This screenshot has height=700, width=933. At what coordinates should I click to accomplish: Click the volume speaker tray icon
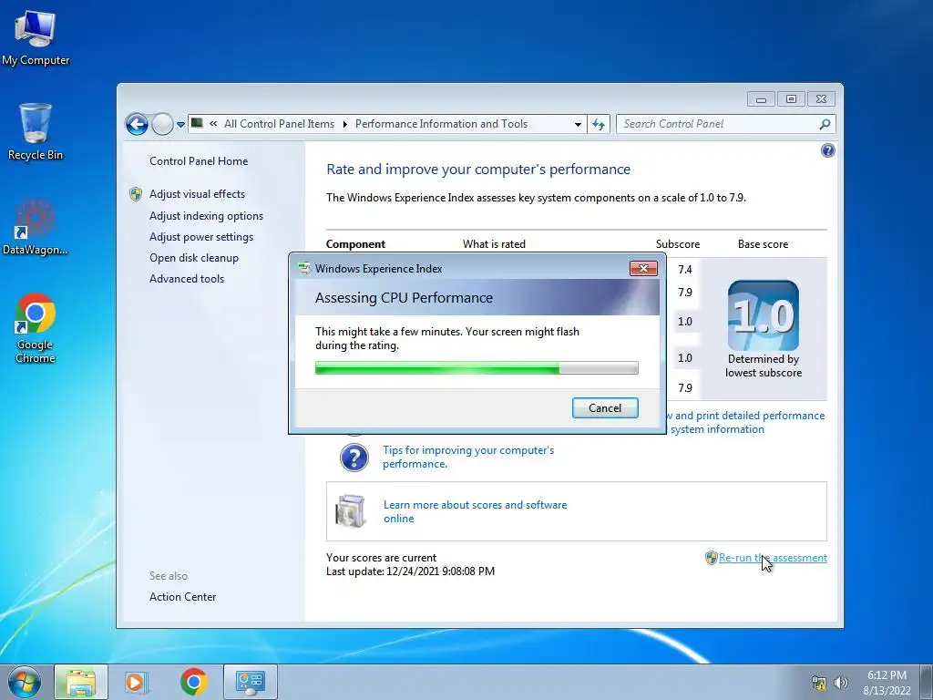coord(840,683)
